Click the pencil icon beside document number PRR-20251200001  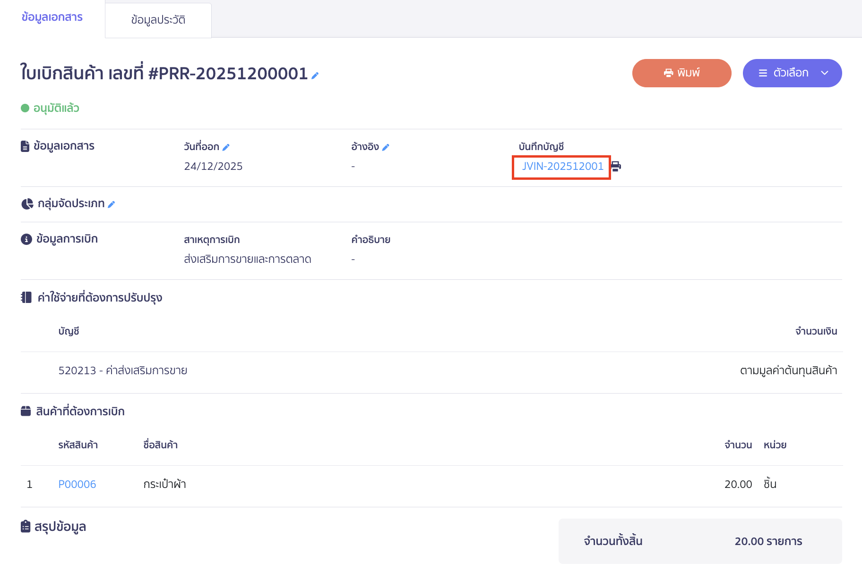coord(315,75)
